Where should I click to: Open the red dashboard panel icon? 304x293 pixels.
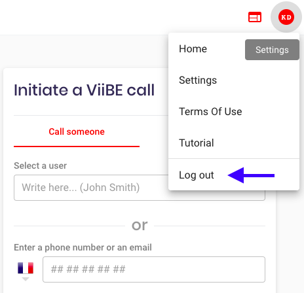[255, 17]
